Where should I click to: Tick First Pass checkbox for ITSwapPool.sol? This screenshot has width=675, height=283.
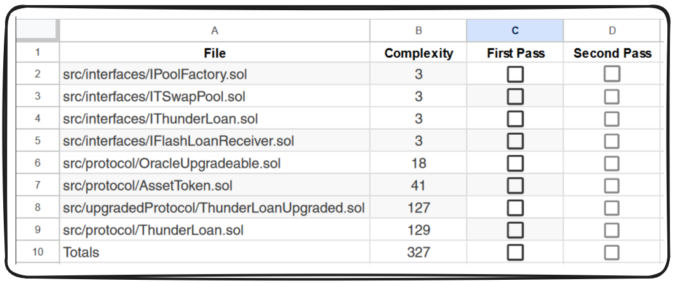click(515, 97)
